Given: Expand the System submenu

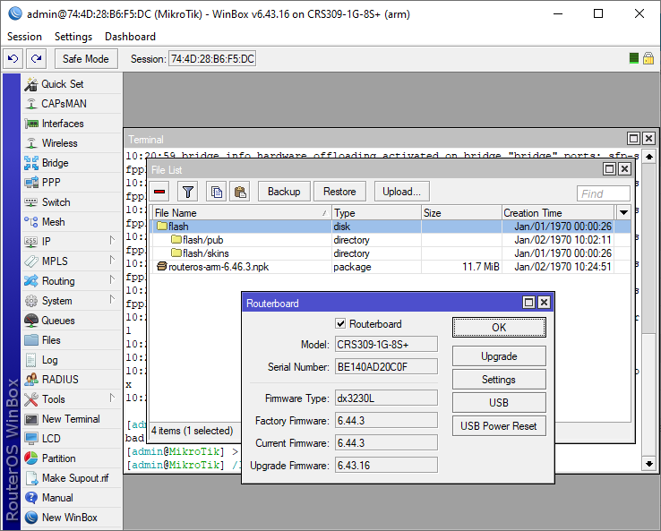Looking at the screenshot, I should pyautogui.click(x=112, y=300).
